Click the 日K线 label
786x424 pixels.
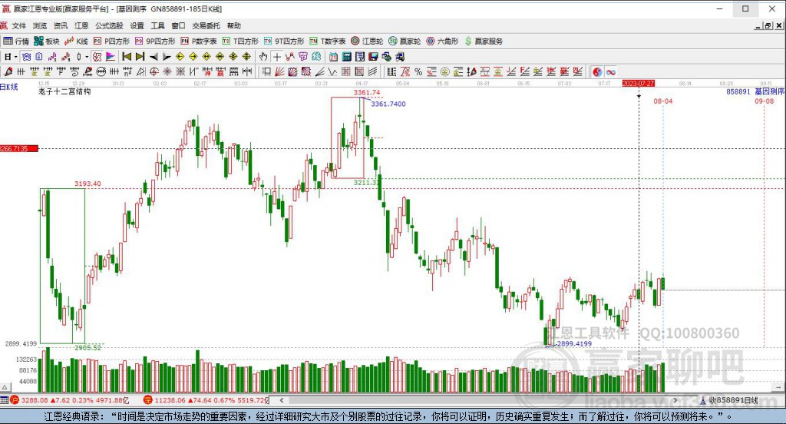point(9,87)
